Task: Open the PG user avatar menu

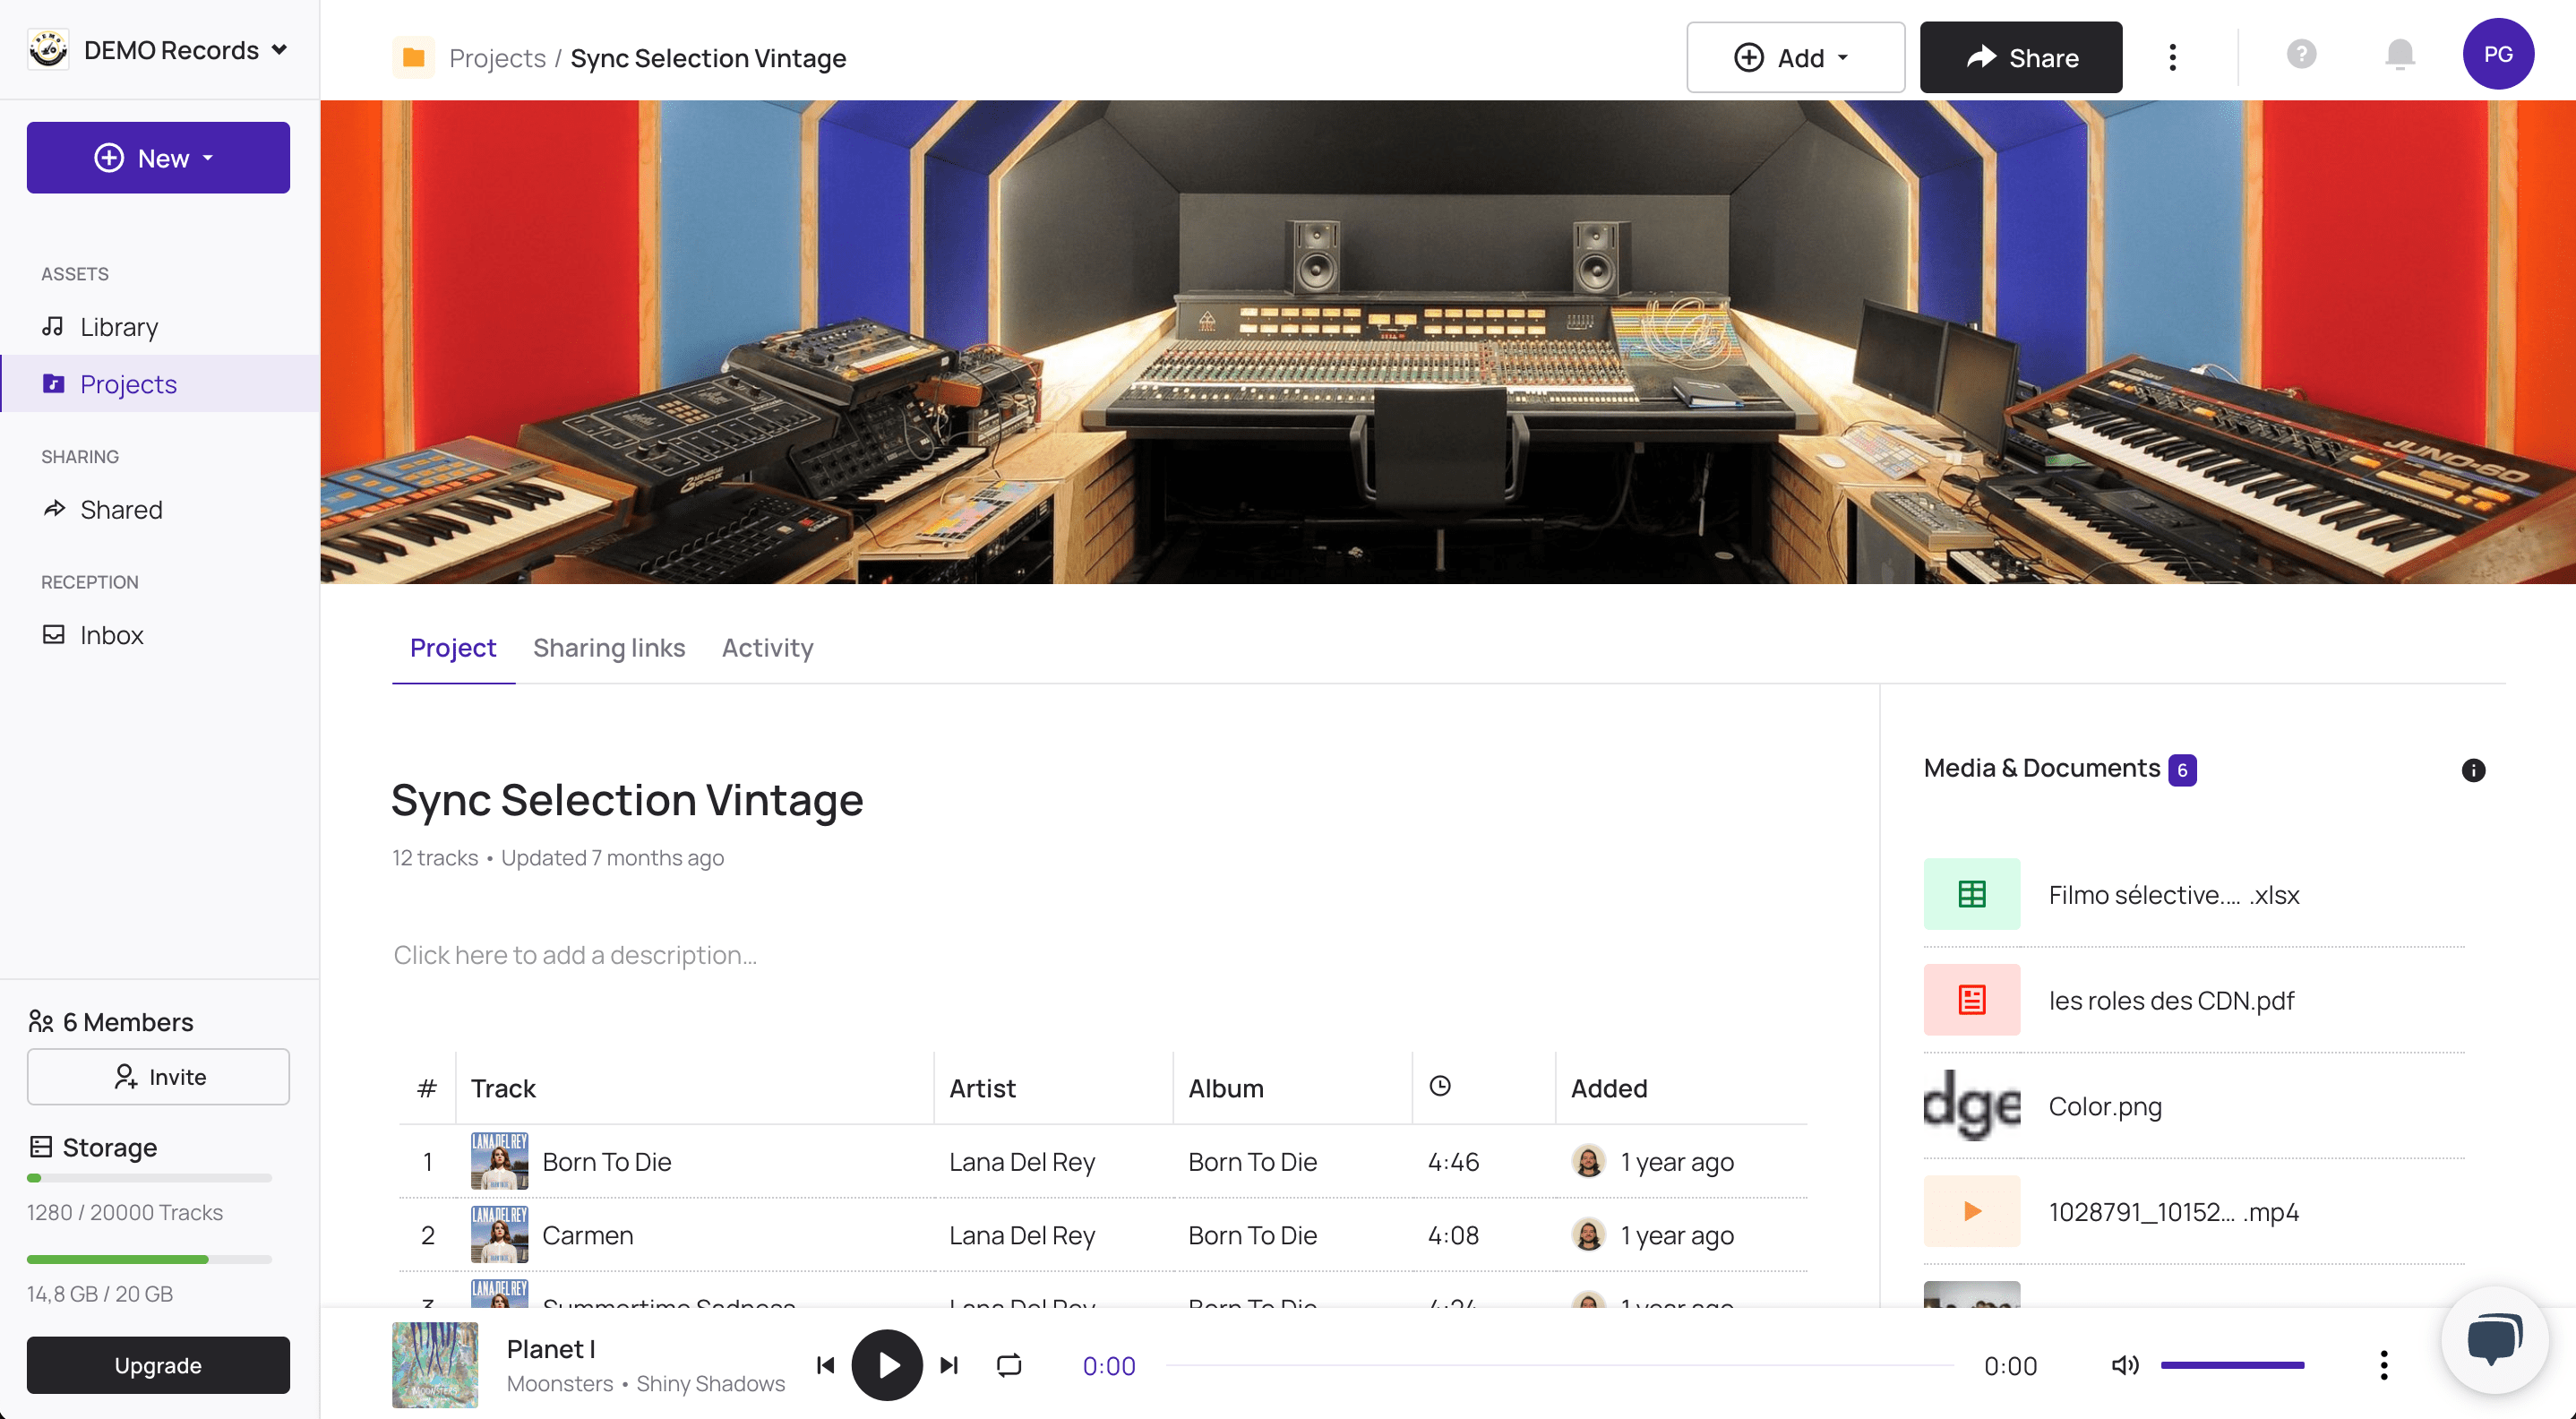Action: 2498,54
